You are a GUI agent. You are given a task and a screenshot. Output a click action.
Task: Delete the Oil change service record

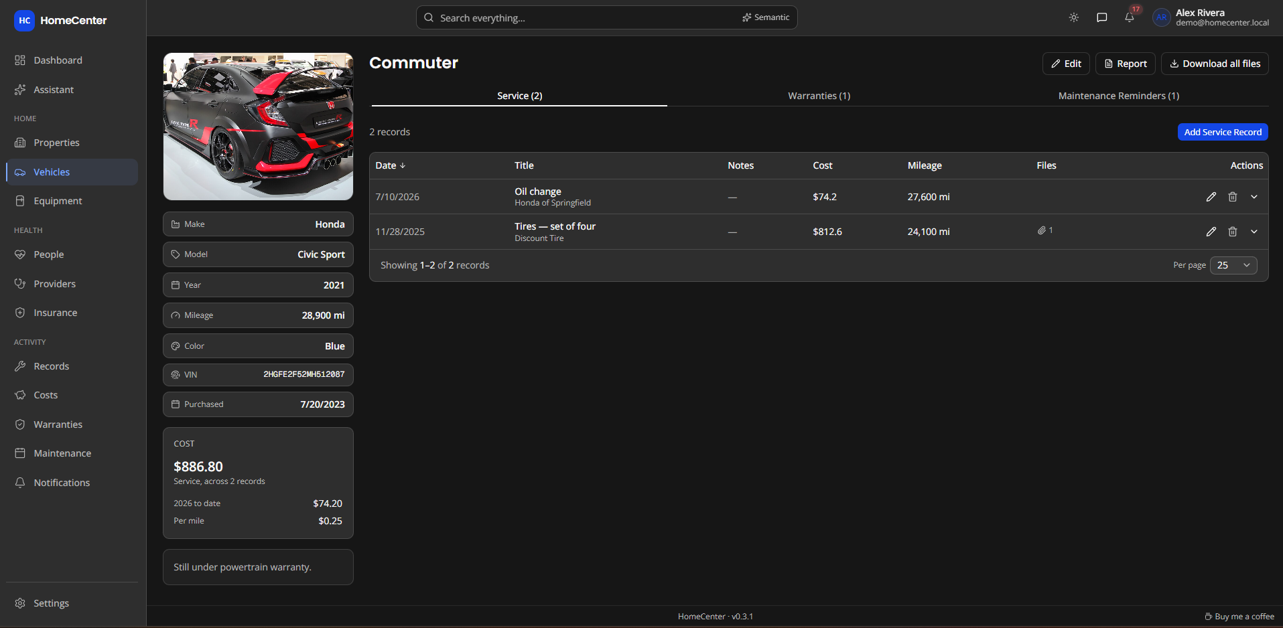1232,197
